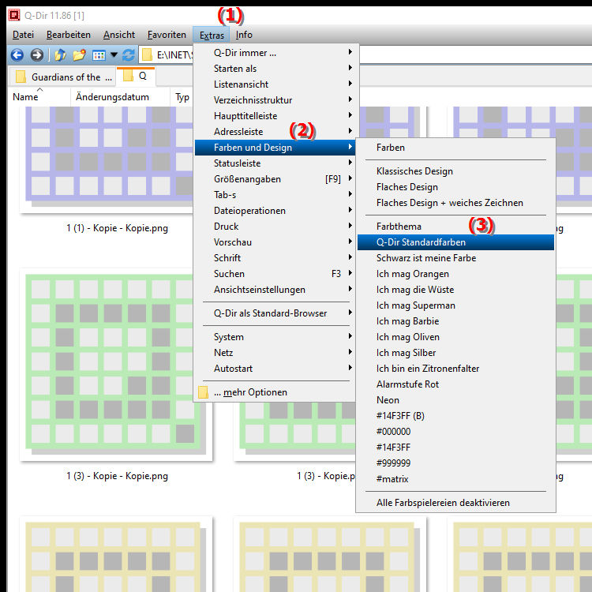Expand Statusleiste submenu
The image size is (592, 592).
pyautogui.click(x=275, y=163)
